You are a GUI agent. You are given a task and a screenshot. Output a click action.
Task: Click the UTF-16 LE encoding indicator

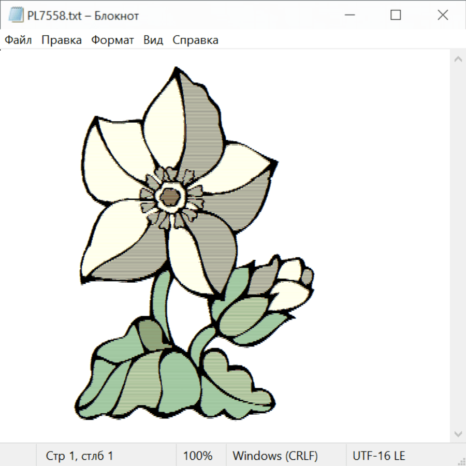click(x=379, y=456)
